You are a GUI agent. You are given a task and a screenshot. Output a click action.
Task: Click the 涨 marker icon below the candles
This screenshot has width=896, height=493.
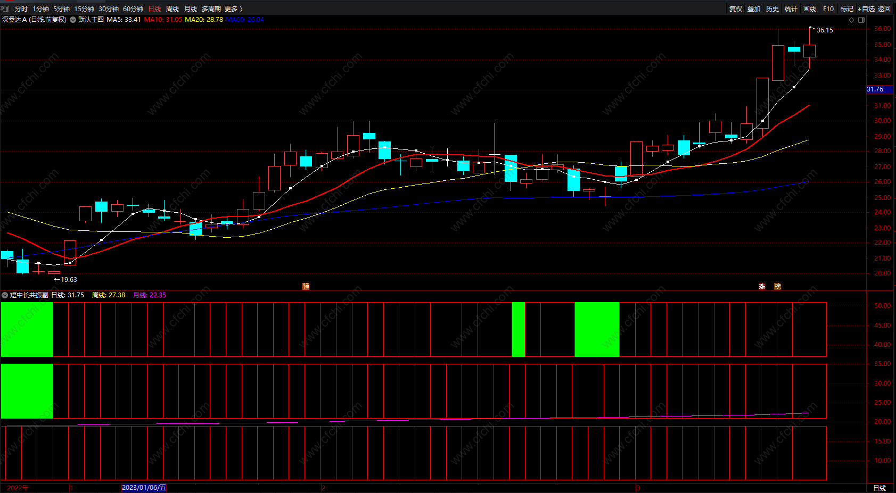point(762,286)
